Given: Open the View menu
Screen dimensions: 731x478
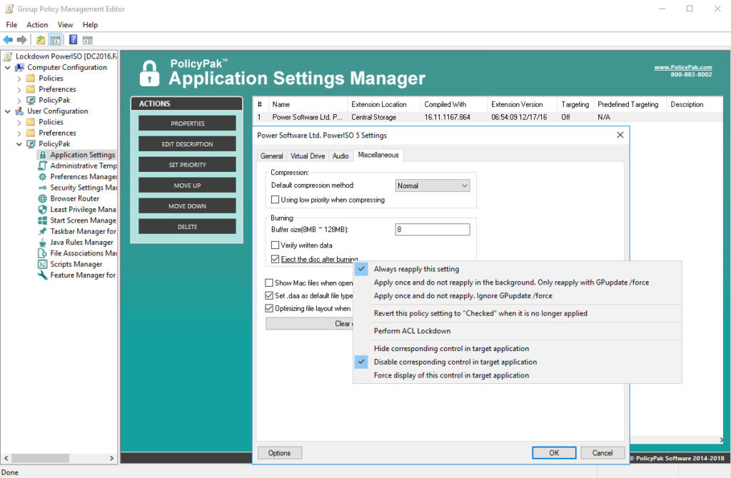Looking at the screenshot, I should click(x=65, y=25).
